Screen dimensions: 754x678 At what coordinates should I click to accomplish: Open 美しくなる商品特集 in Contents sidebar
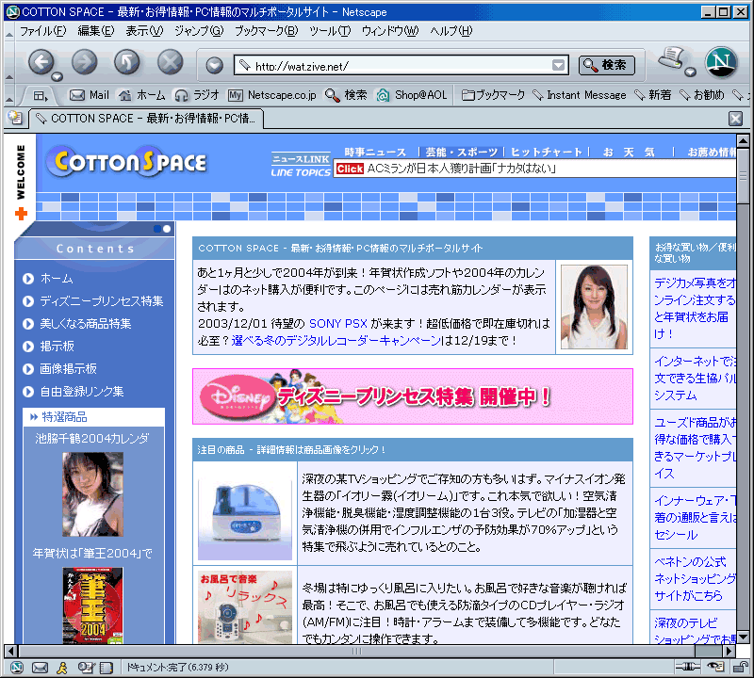point(86,324)
